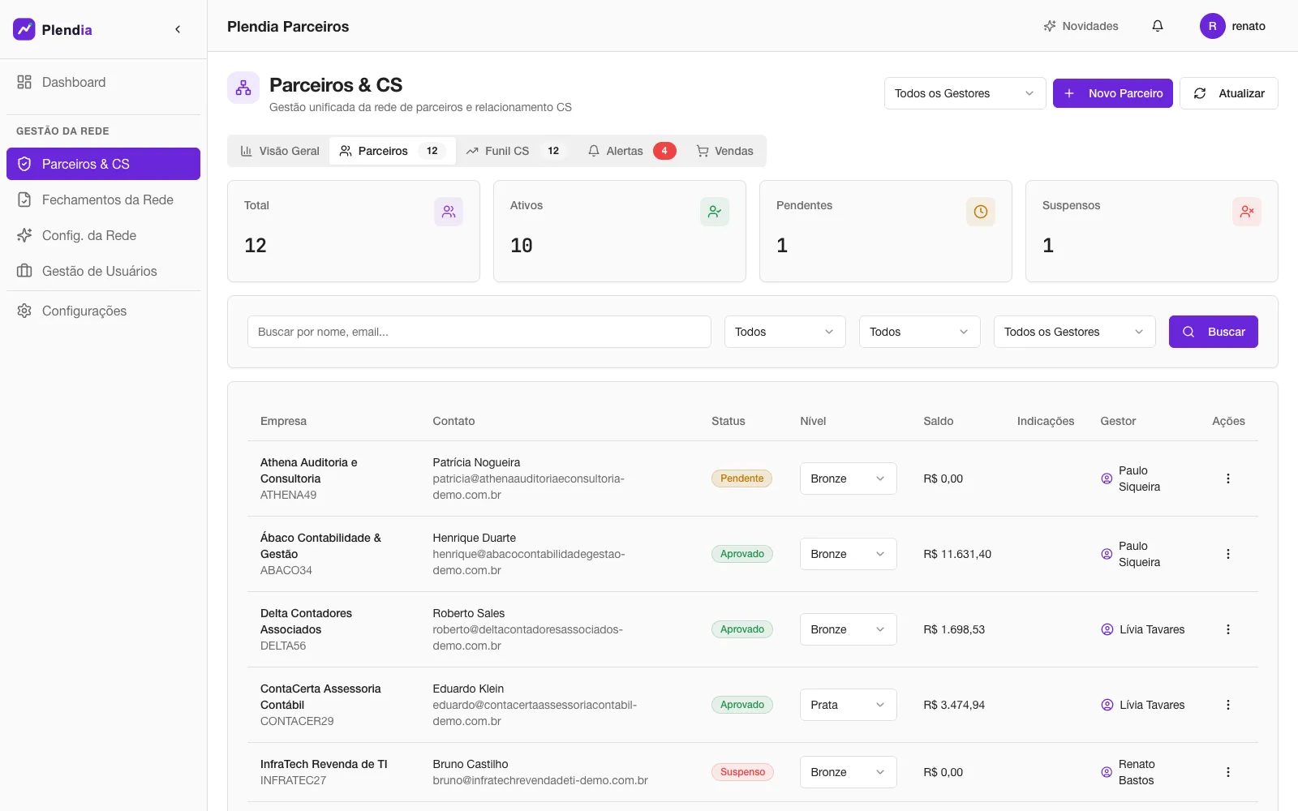The image size is (1298, 811).
Task: Open the notifications bell icon
Action: pos(1158,26)
